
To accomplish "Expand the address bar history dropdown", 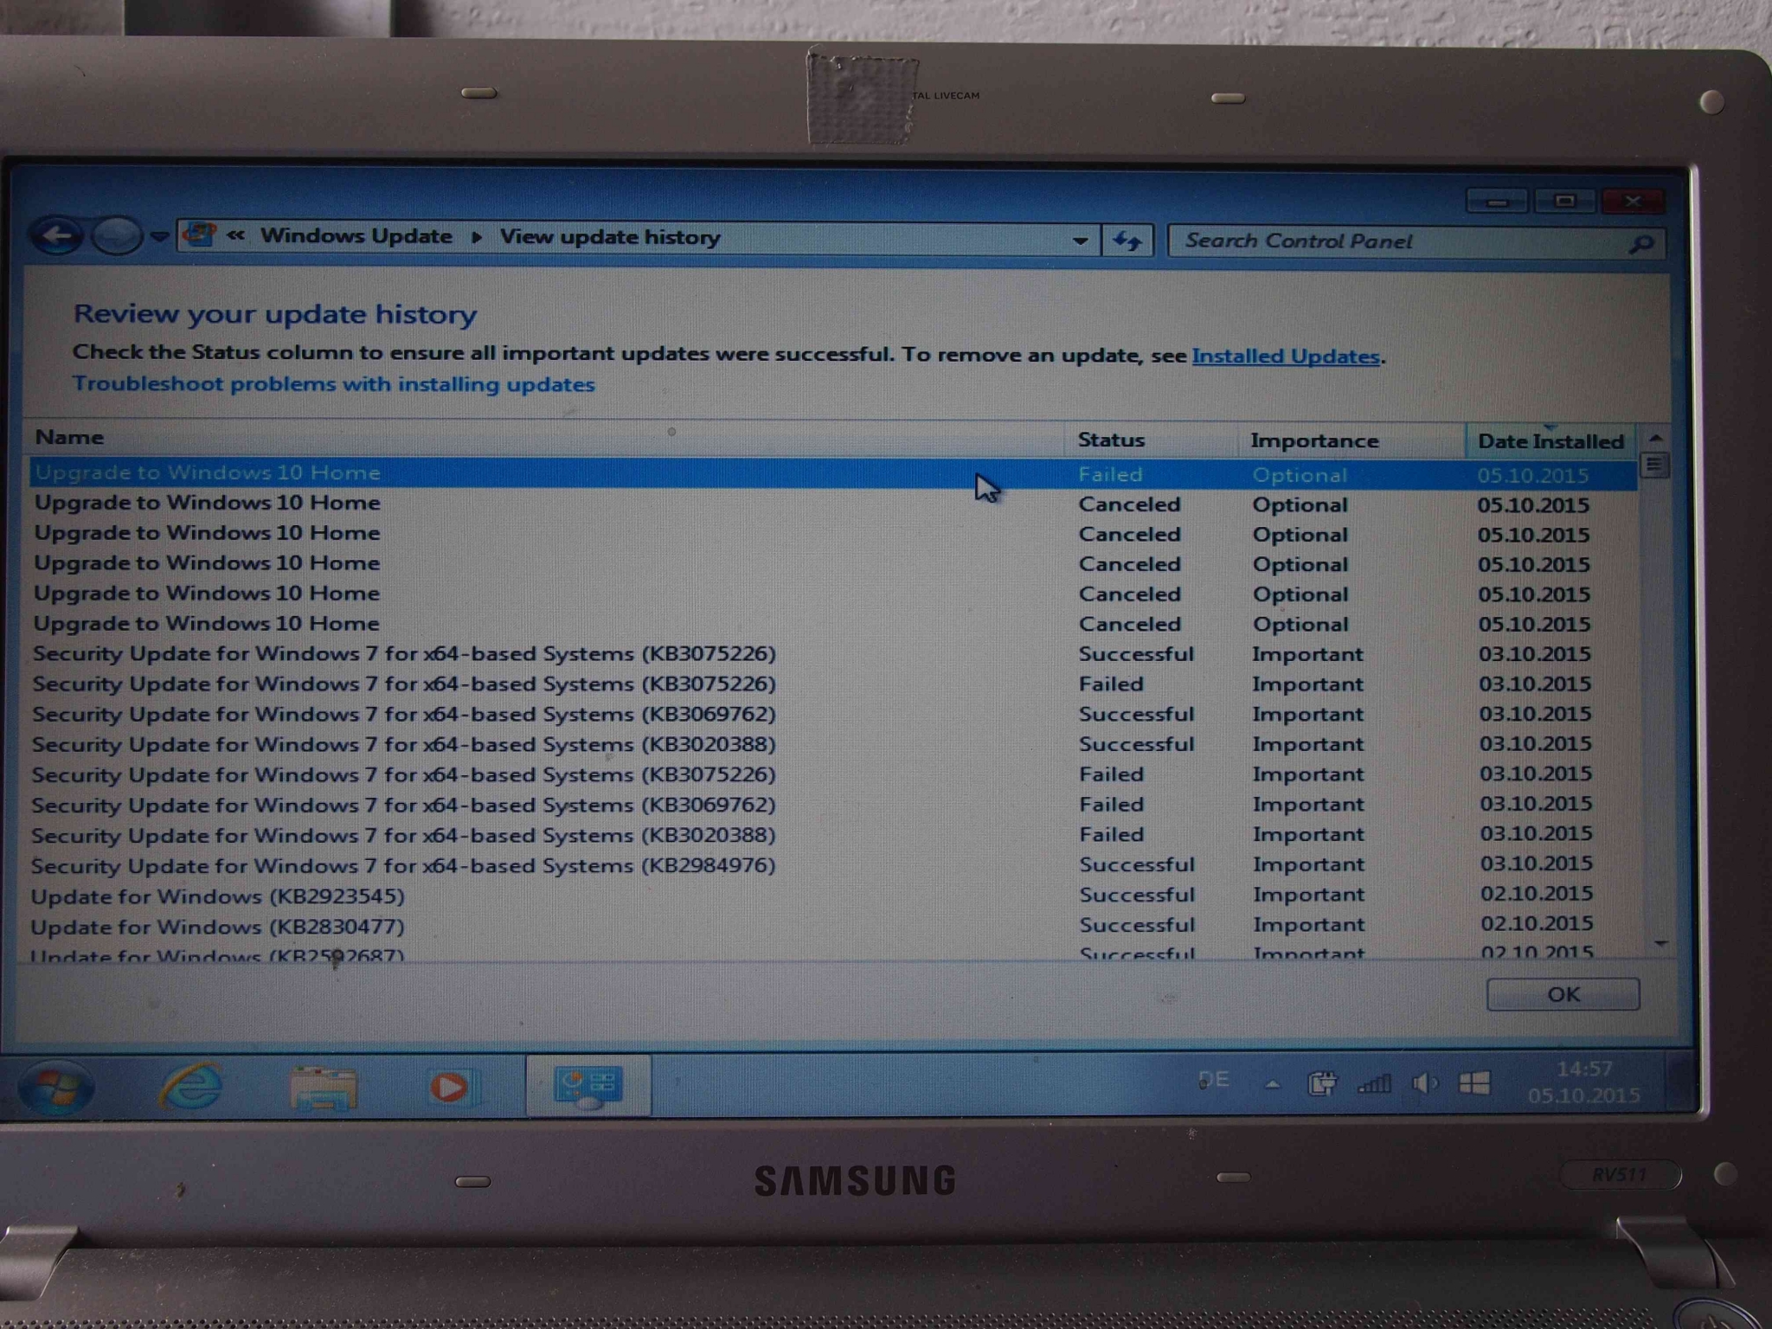I will point(1080,241).
